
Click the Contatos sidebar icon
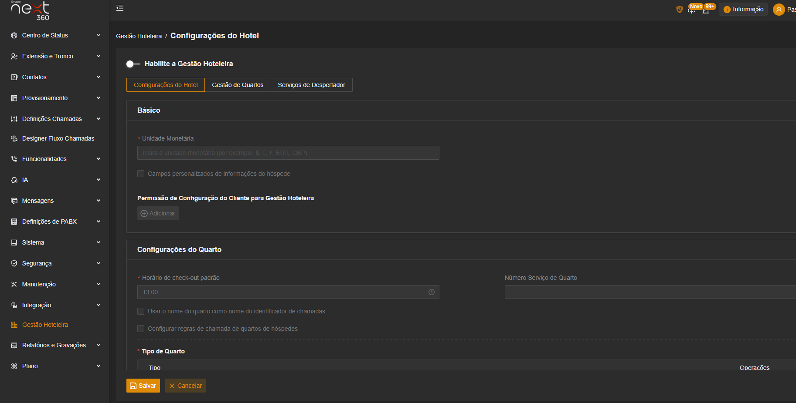14,77
